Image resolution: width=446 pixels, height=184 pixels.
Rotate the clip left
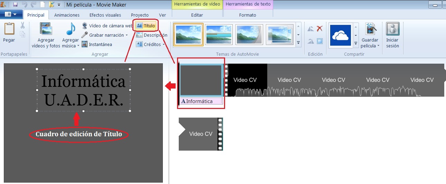point(310,29)
